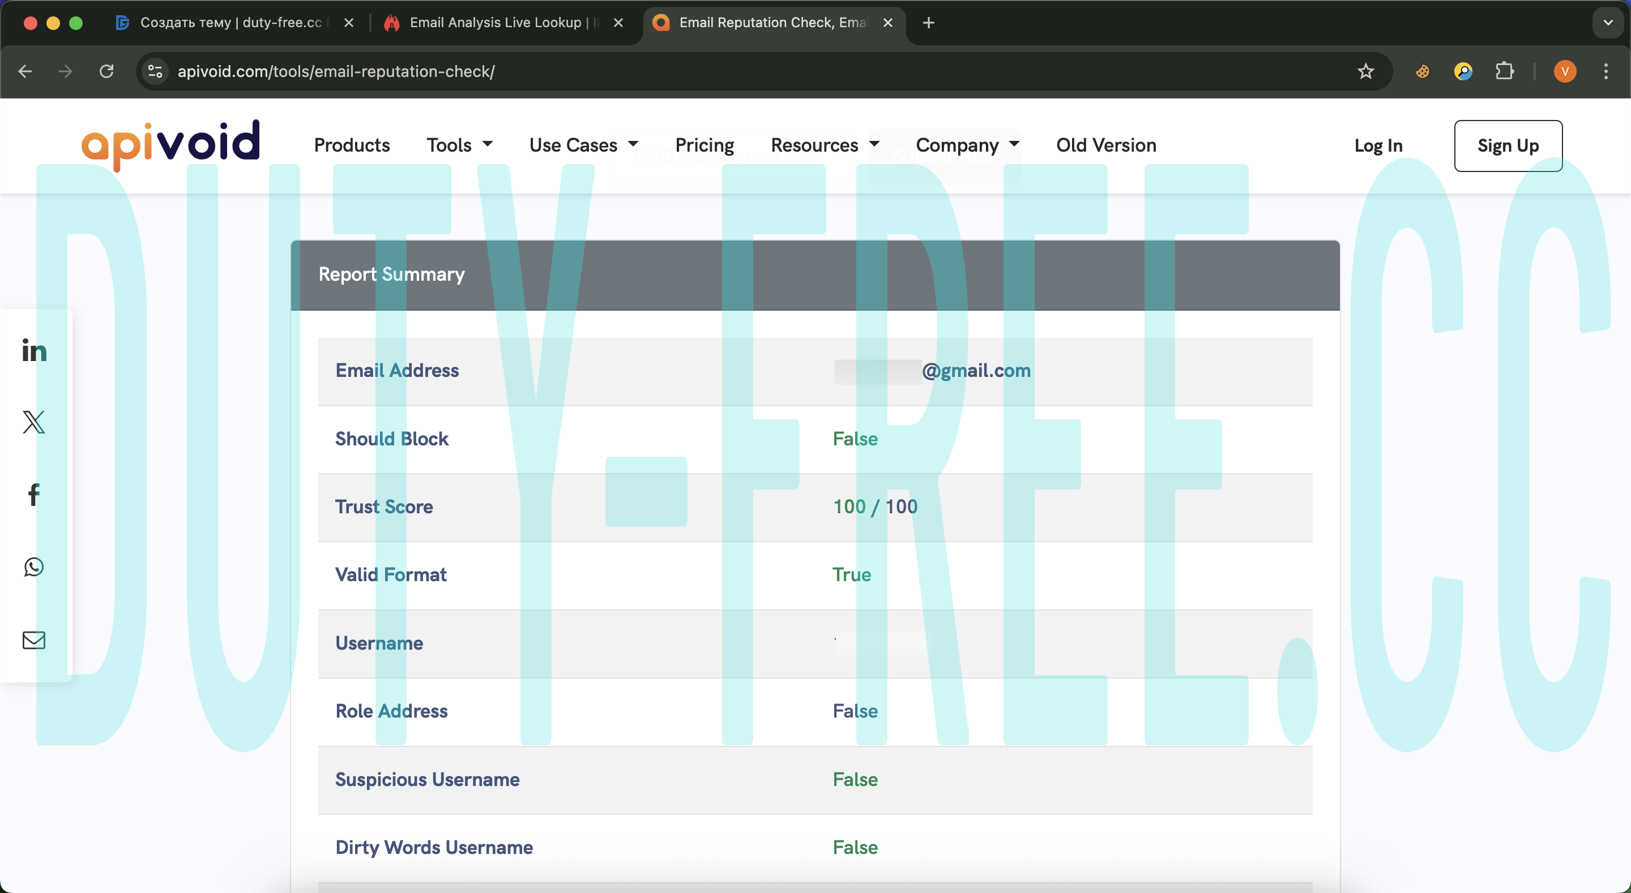Viewport: 1631px width, 893px height.
Task: Share page on X (Twitter) icon
Action: click(x=33, y=422)
